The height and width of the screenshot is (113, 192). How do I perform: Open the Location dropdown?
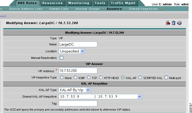click(72, 51)
